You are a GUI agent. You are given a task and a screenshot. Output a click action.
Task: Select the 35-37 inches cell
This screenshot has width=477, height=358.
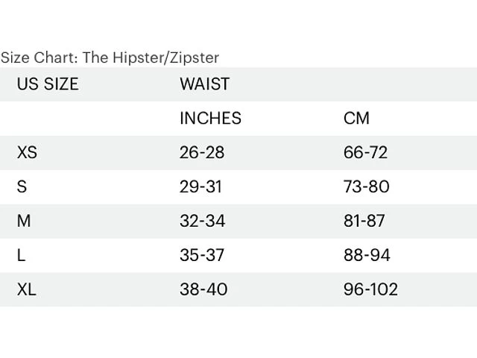click(202, 255)
